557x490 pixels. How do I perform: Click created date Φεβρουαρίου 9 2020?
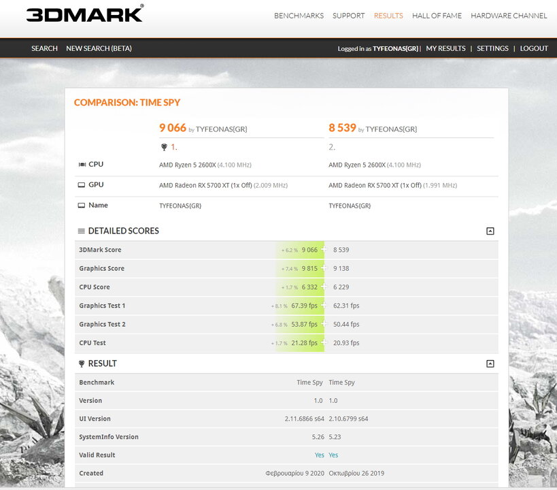tap(295, 473)
